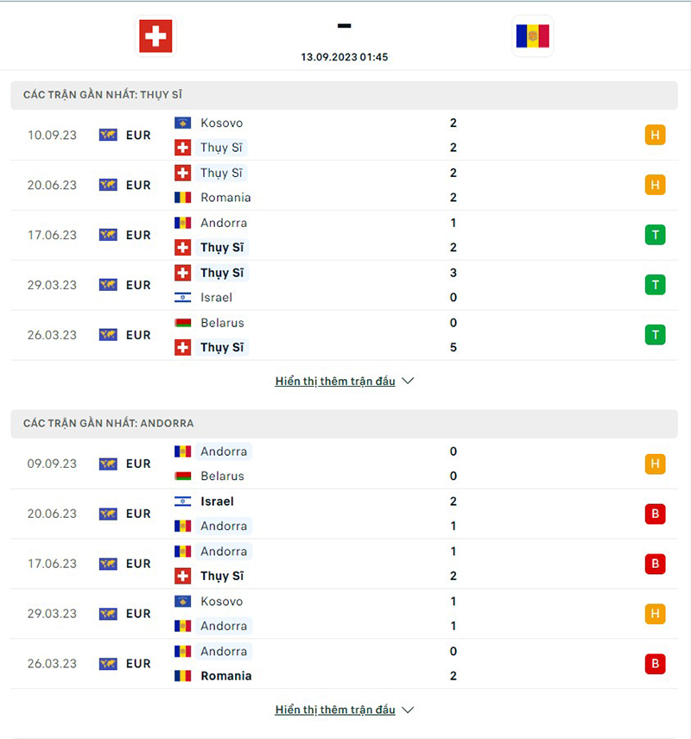
Task: Click the Israel flag icon in the 29.03.23 match
Action: pos(182,297)
